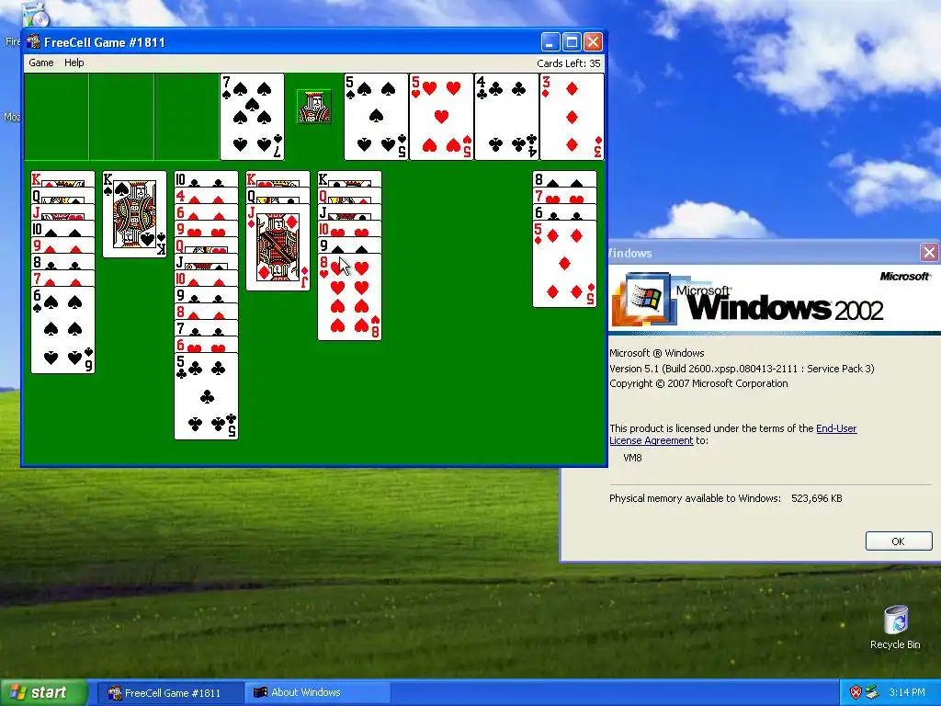Click the queen of clubs card
Screen dimensions: 941x706
click(278, 196)
